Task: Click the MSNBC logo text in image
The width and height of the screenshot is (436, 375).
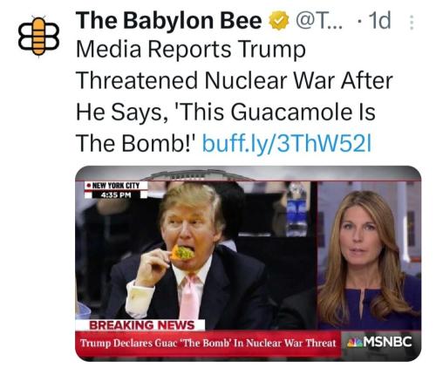Action: coord(386,342)
